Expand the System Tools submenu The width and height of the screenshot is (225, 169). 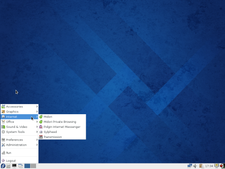(19, 132)
